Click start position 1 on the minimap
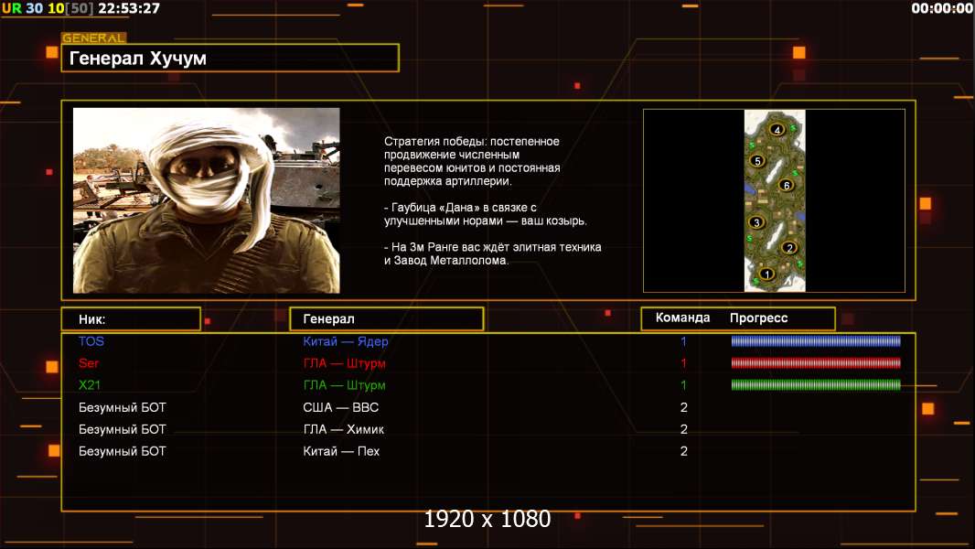Screen dimensions: 975x549 pyautogui.click(x=766, y=274)
